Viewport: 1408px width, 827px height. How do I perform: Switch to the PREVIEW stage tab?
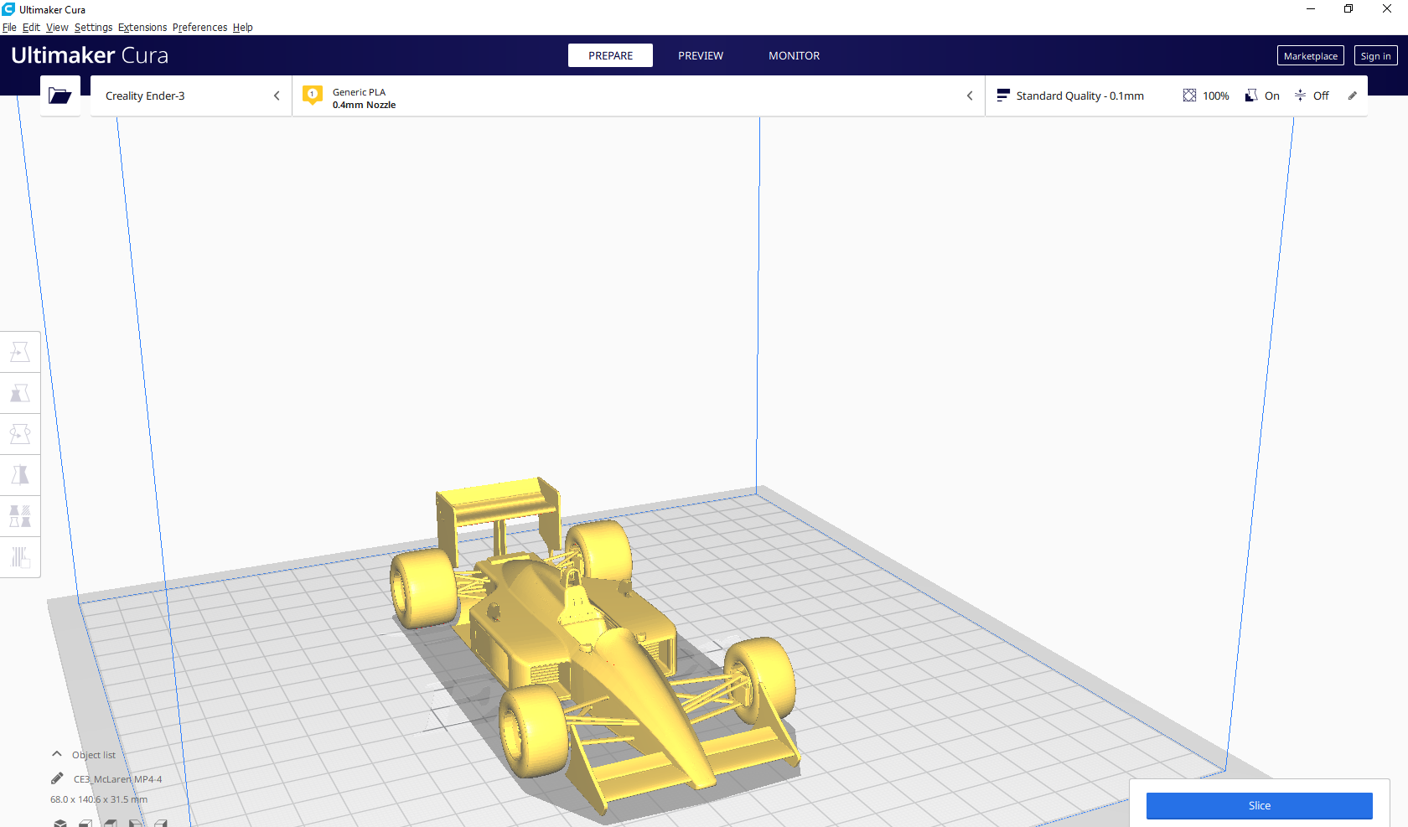tap(701, 55)
